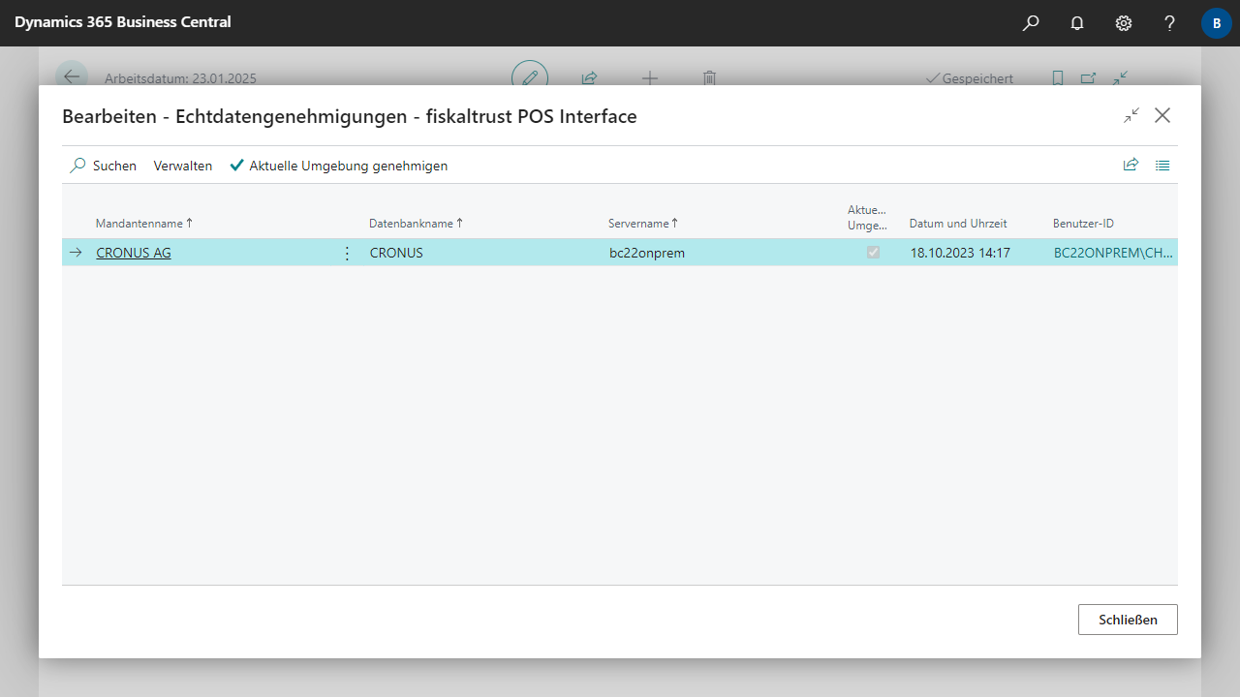Open the CRONUS AG link
1240x697 pixels.
tap(134, 253)
